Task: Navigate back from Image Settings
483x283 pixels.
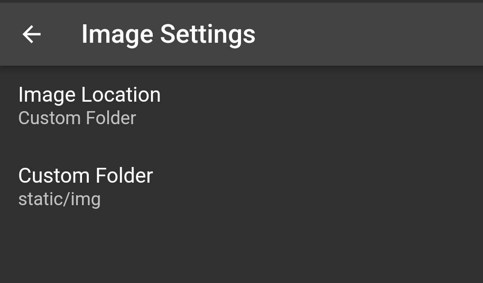Action: 32,34
